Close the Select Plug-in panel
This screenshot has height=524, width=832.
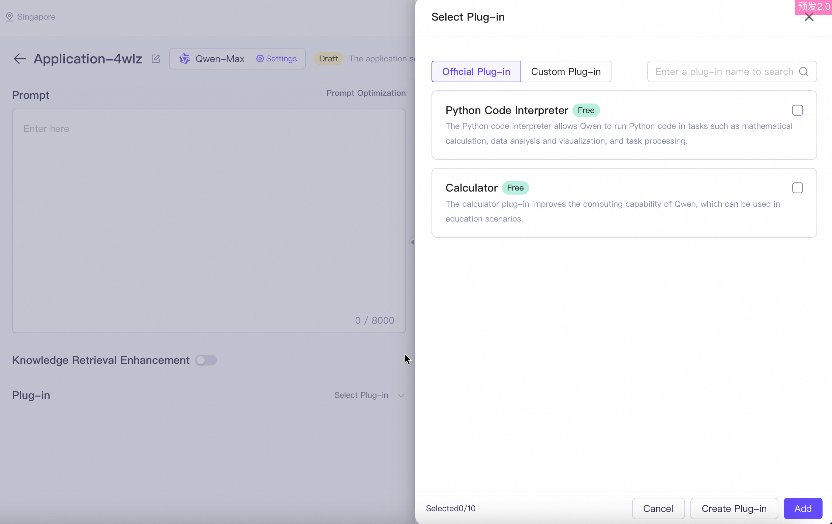[808, 17]
